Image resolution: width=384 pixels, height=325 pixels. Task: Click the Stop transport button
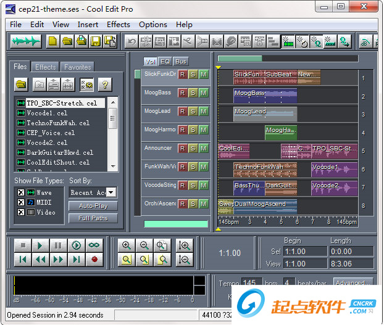pos(23,245)
